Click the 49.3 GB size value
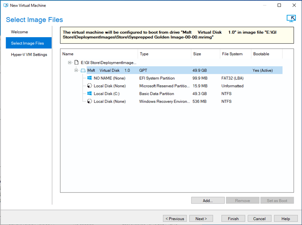The width and height of the screenshot is (302, 225). (x=200, y=94)
